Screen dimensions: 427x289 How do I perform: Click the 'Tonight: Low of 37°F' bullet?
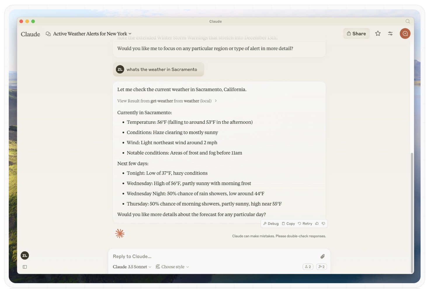point(167,173)
